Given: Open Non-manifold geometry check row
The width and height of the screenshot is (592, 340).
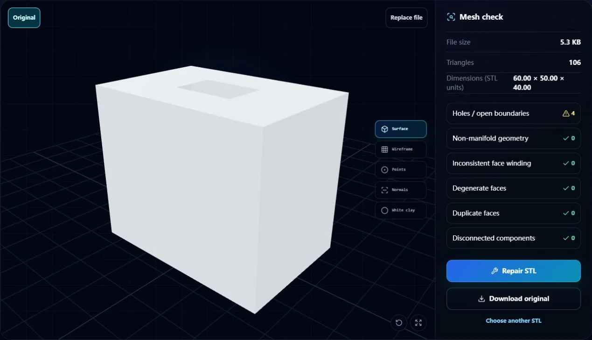Looking at the screenshot, I should pyautogui.click(x=514, y=138).
